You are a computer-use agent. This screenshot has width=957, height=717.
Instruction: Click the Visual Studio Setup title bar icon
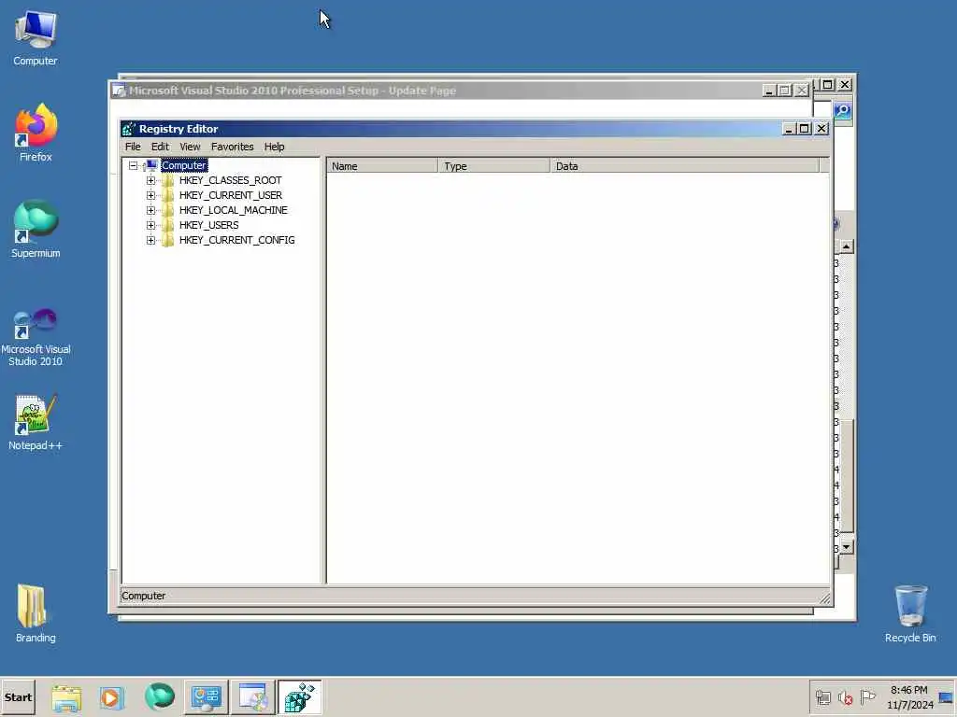pyautogui.click(x=119, y=91)
